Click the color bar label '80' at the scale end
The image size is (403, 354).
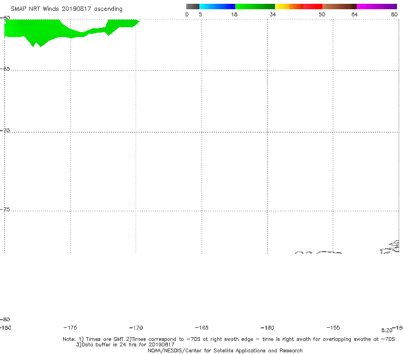[x=394, y=14]
